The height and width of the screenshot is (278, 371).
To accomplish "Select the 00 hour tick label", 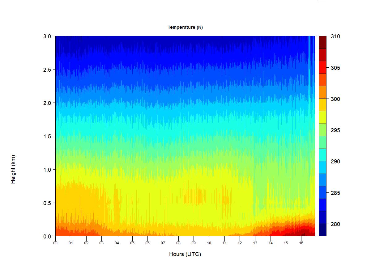I will point(55,243).
